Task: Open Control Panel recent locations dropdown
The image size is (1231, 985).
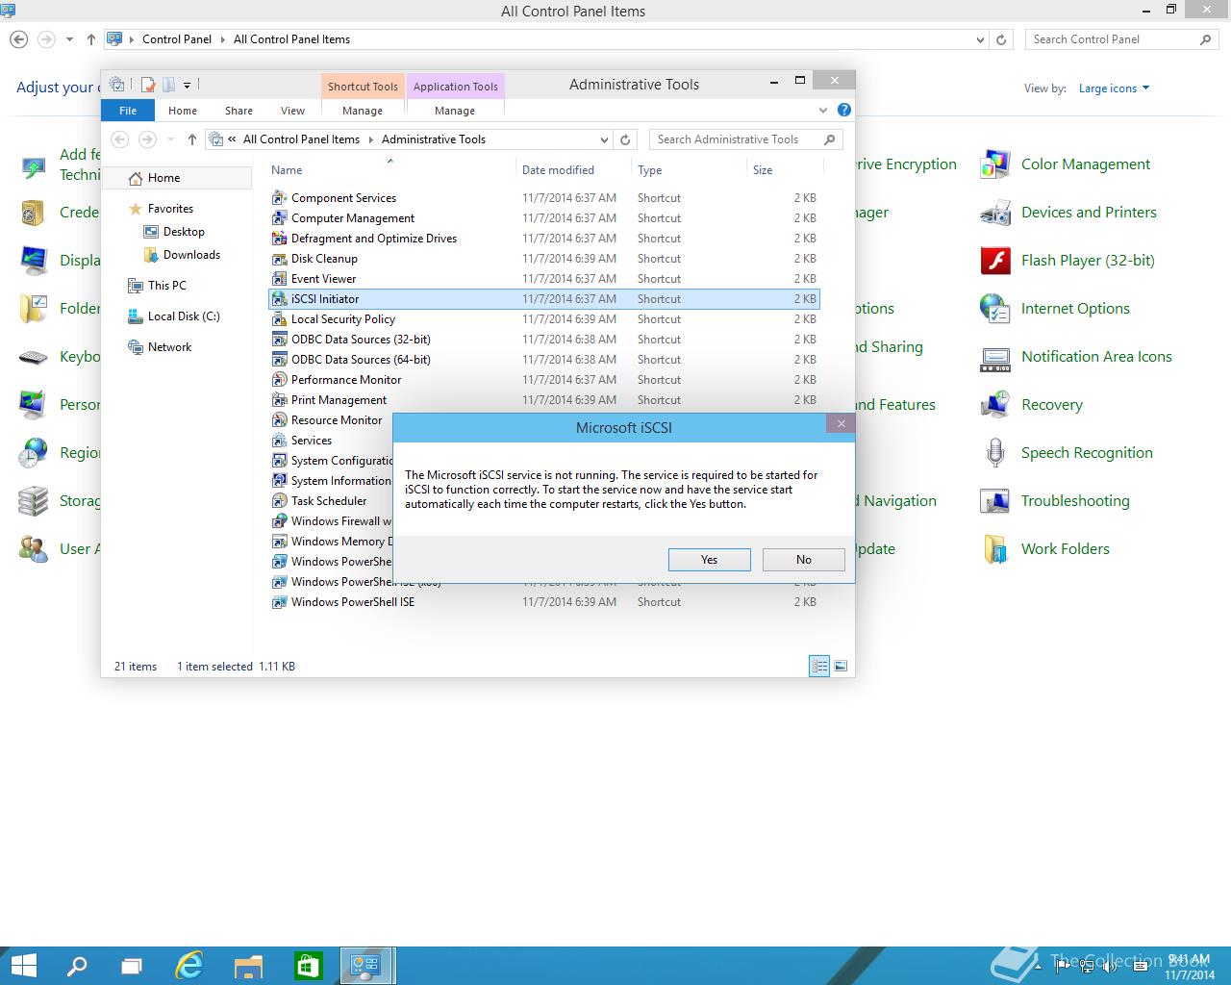Action: 69,39
